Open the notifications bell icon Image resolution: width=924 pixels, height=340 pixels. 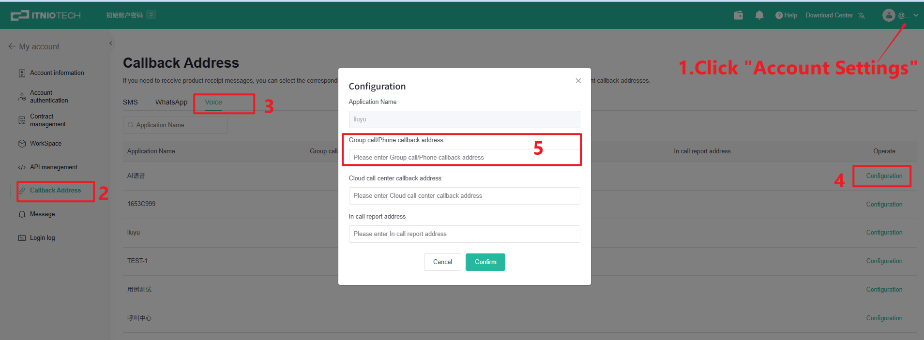pos(759,15)
